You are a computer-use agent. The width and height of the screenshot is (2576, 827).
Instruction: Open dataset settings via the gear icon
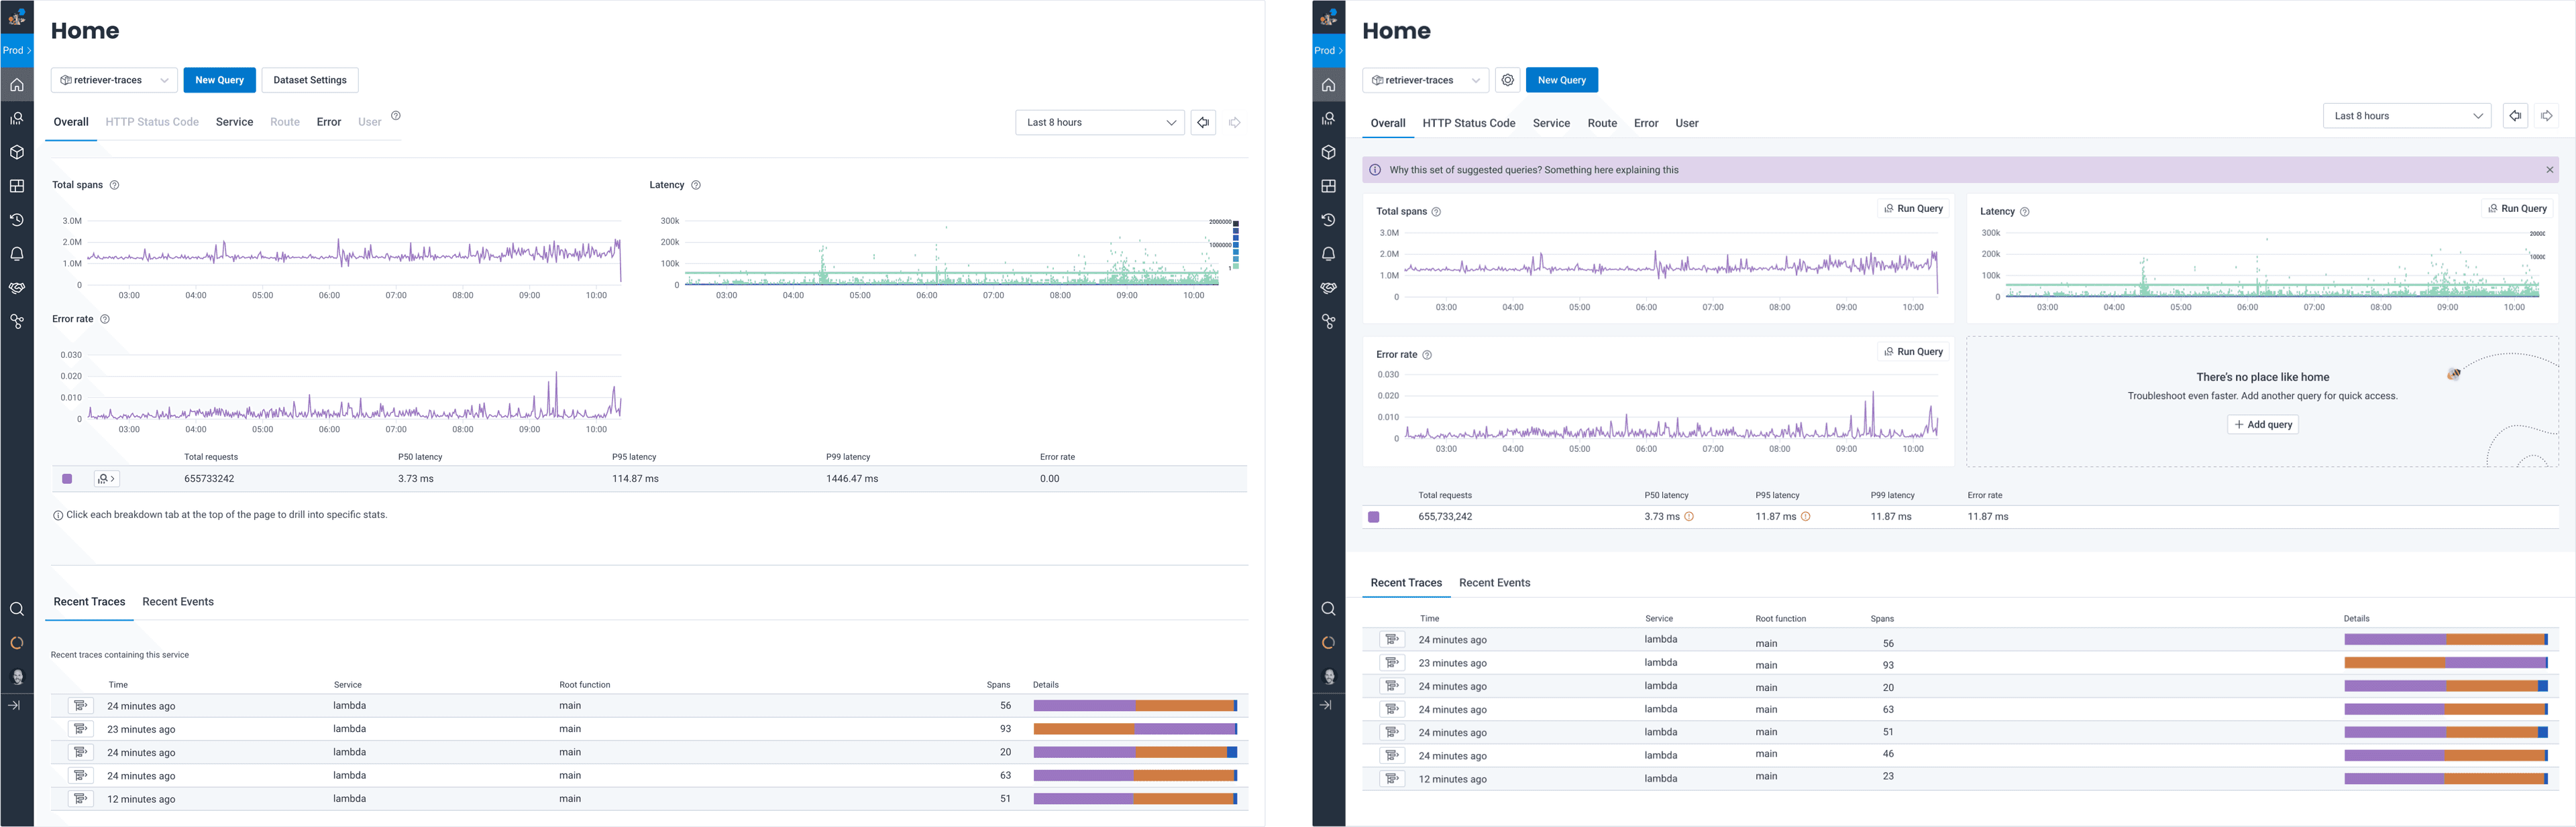click(x=1508, y=80)
